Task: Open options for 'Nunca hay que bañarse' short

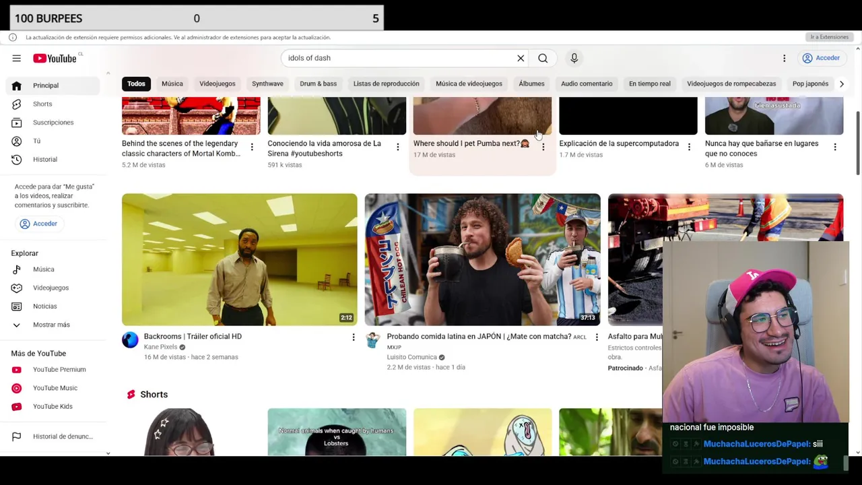Action: (834, 147)
